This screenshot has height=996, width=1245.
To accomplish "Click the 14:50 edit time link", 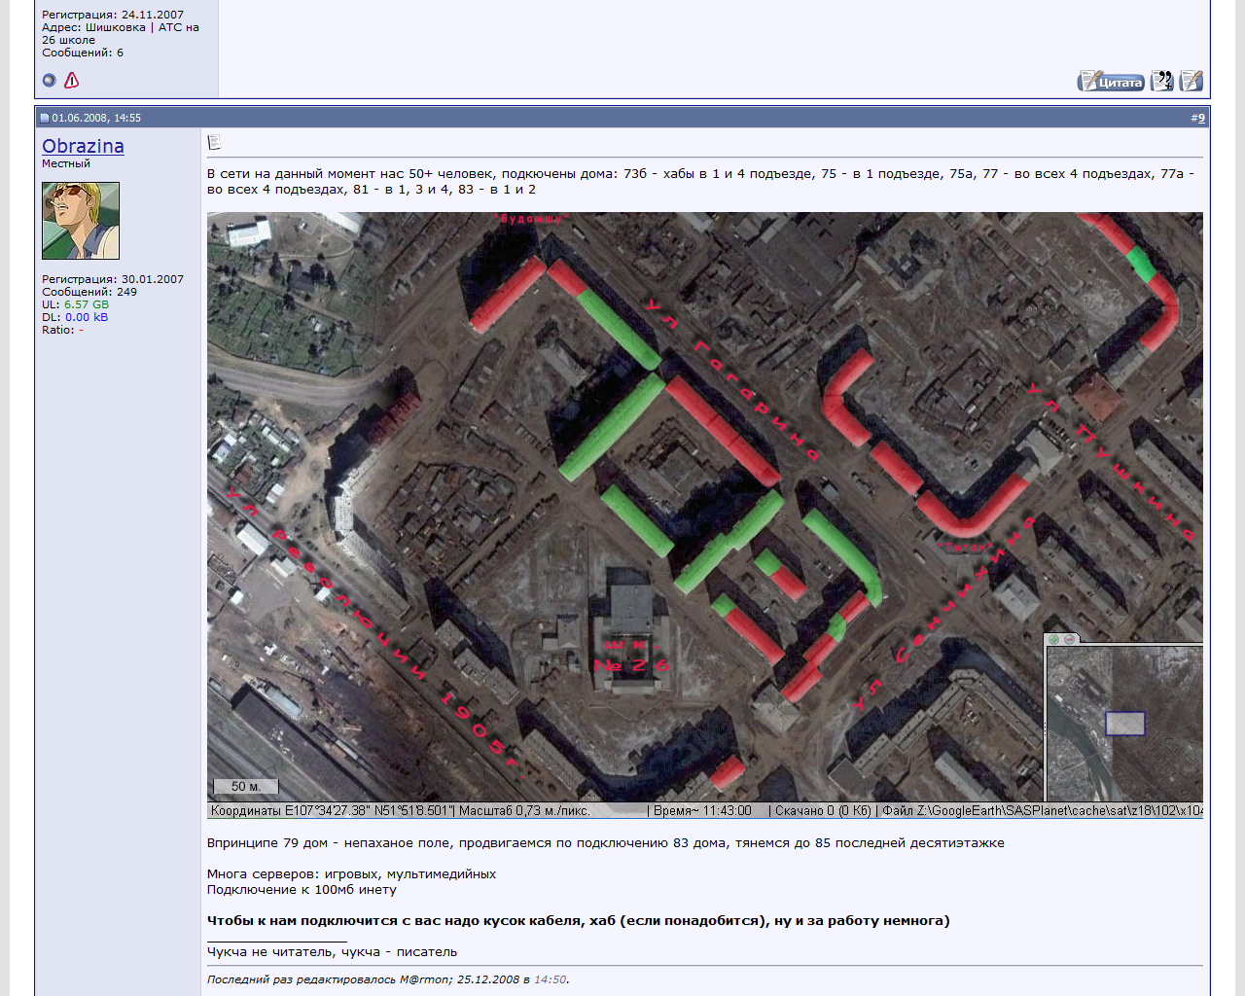I will (549, 979).
